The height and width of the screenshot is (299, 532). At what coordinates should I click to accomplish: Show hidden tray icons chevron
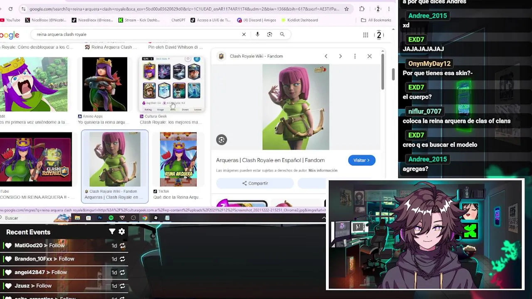(x=324, y=218)
